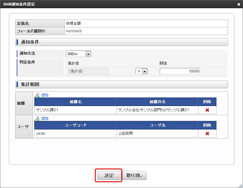Click the ueda user code cell
Image resolution: width=243 pixels, height=188 pixels.
coord(75,133)
